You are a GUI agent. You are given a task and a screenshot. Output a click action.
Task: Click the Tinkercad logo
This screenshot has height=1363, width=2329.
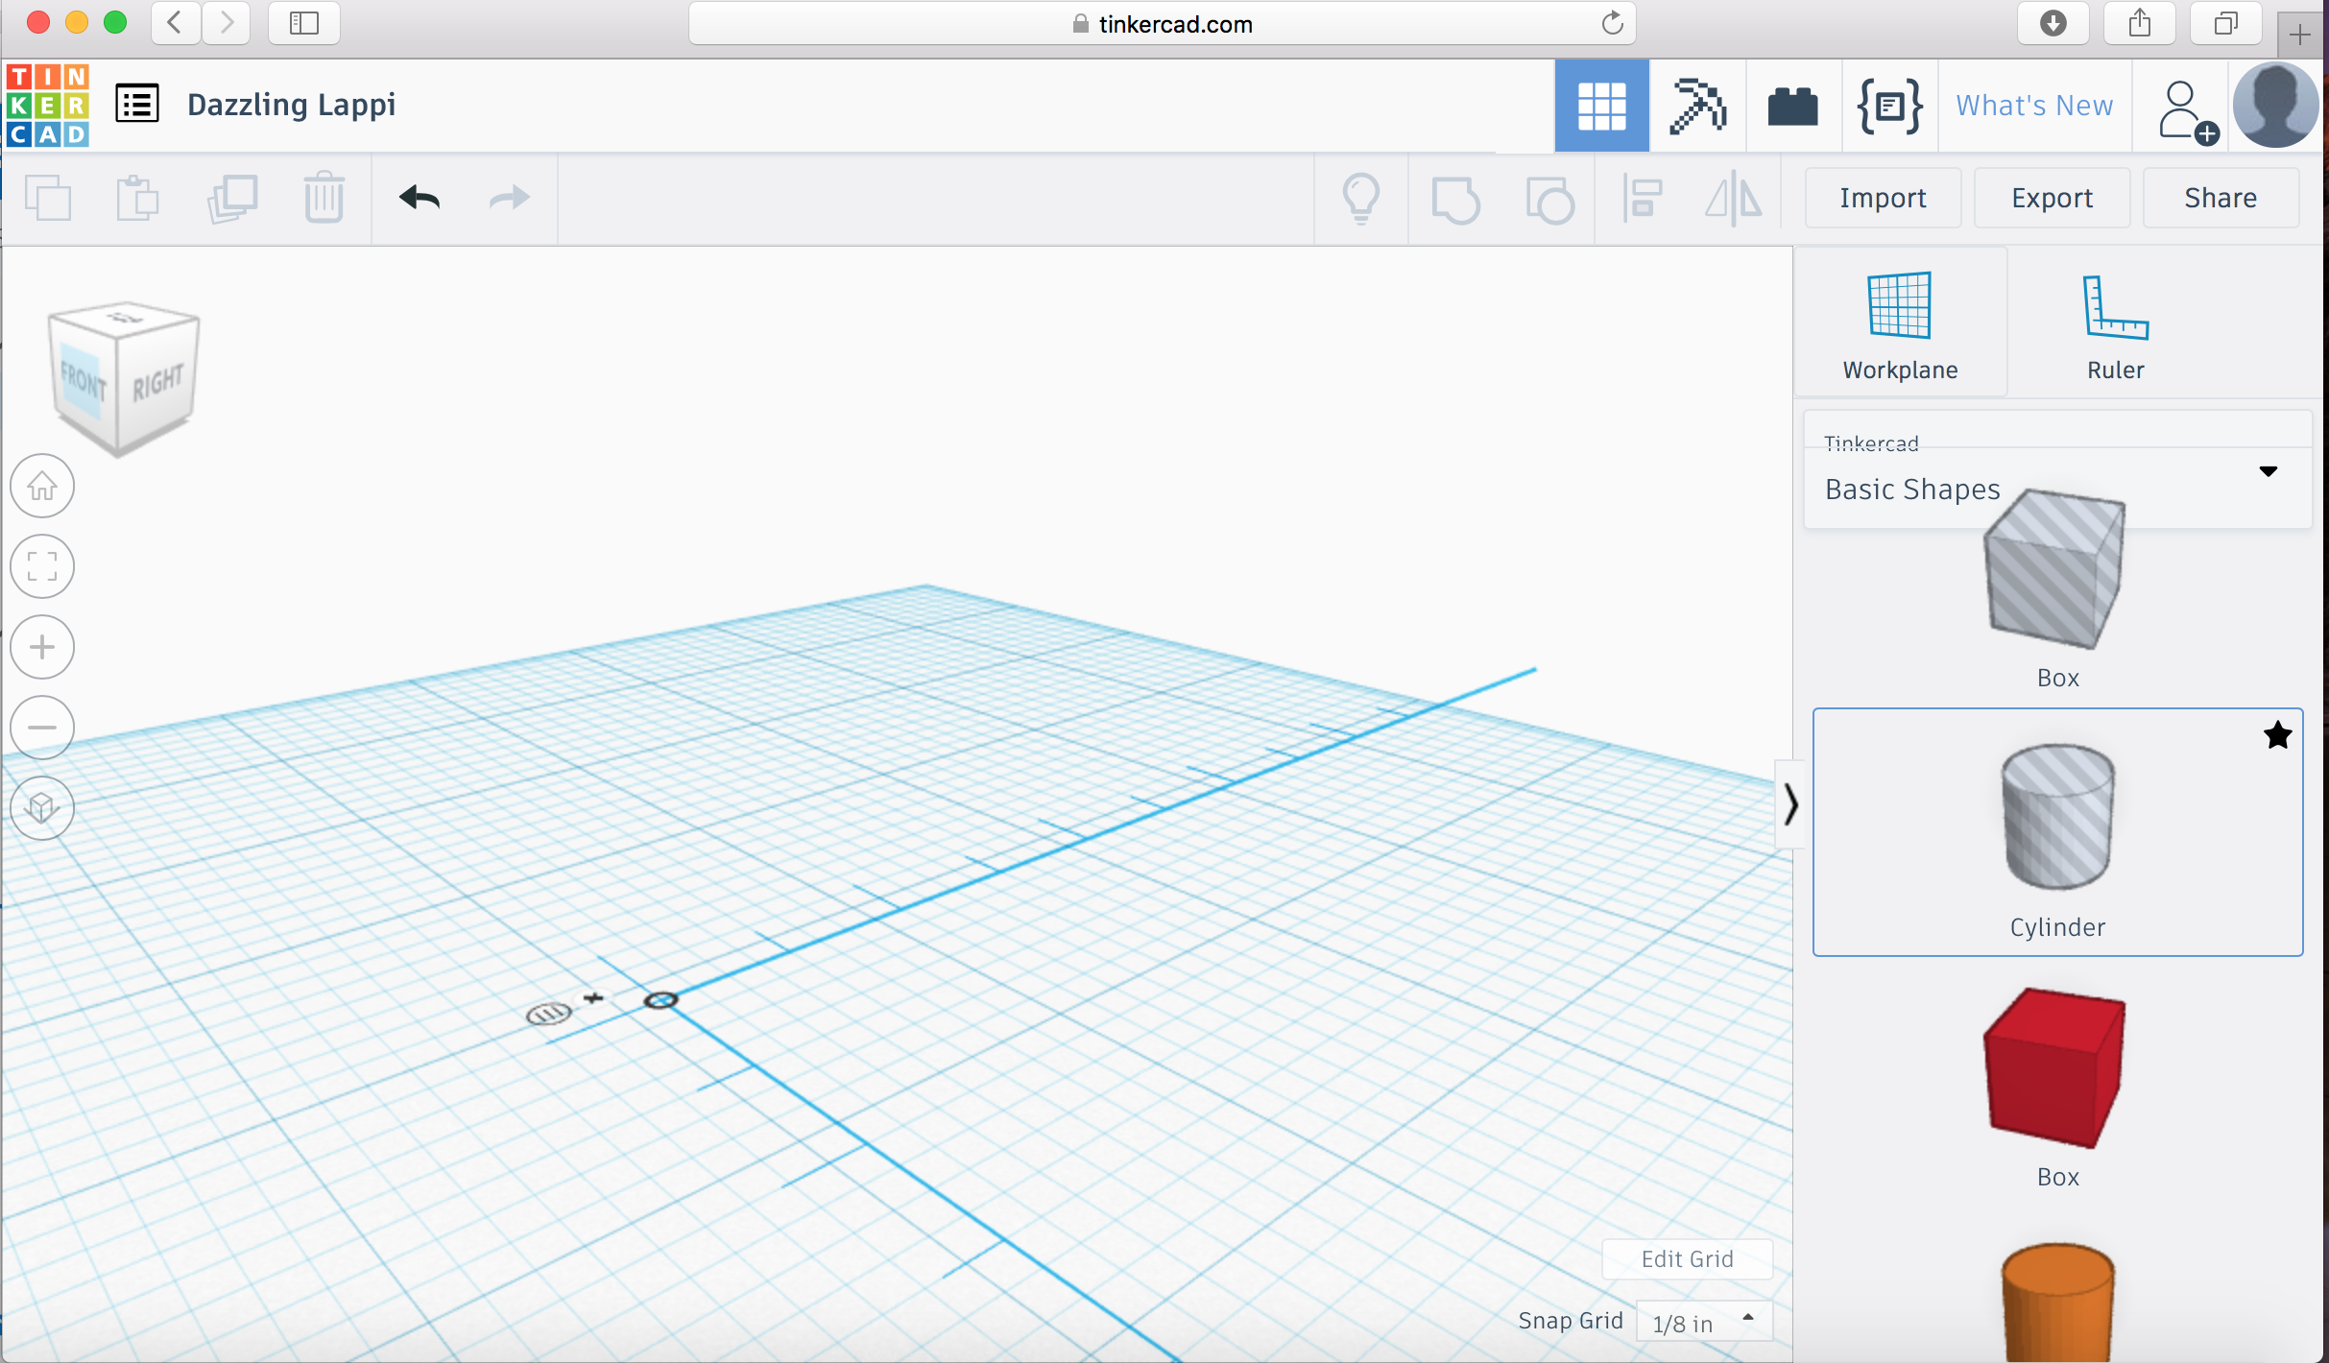pos(47,105)
